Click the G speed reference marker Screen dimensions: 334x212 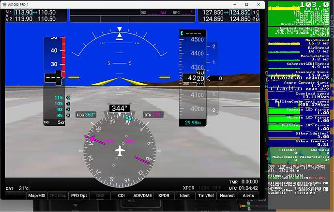pos(68,98)
